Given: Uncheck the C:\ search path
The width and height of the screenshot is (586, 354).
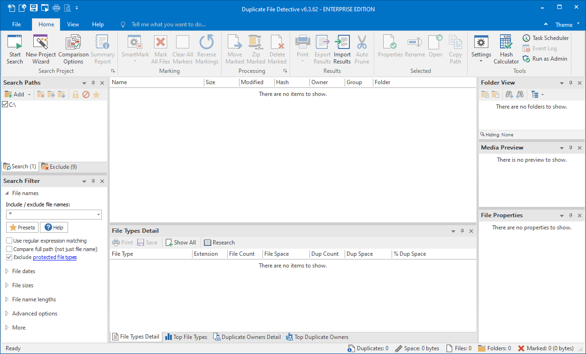Looking at the screenshot, I should point(5,104).
